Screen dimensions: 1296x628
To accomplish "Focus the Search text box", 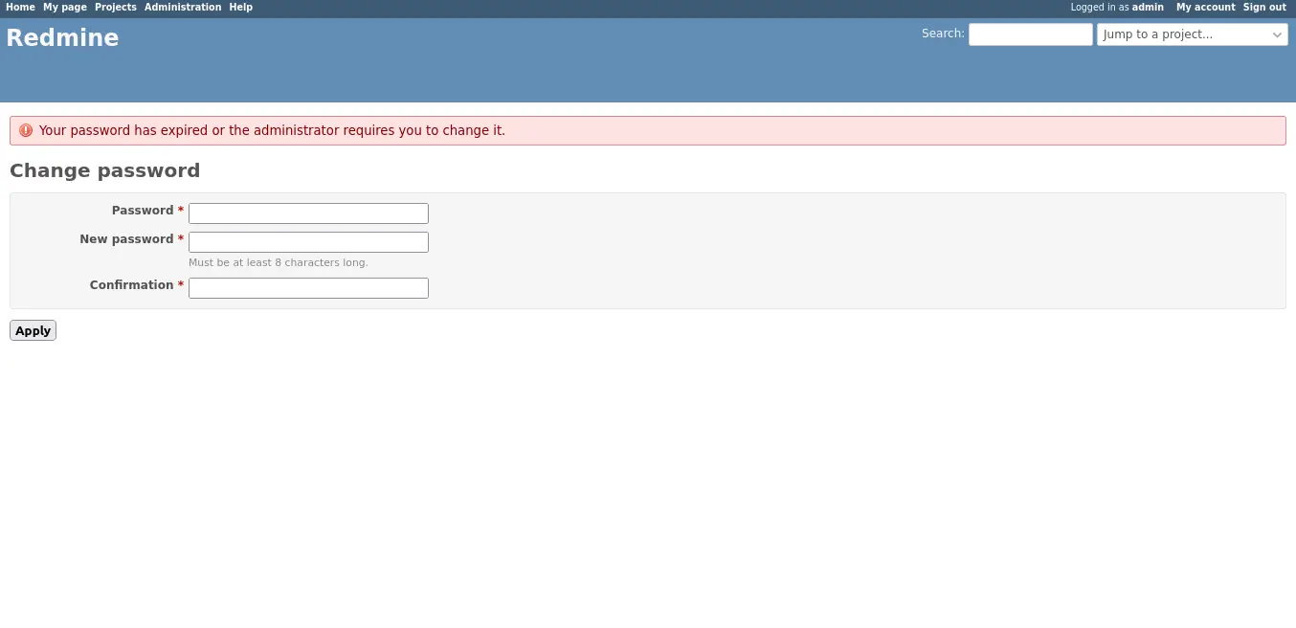I will coord(1030,34).
